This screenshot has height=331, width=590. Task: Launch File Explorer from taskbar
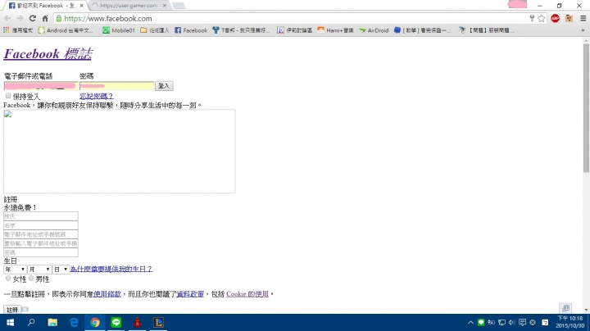pyautogui.click(x=52, y=322)
